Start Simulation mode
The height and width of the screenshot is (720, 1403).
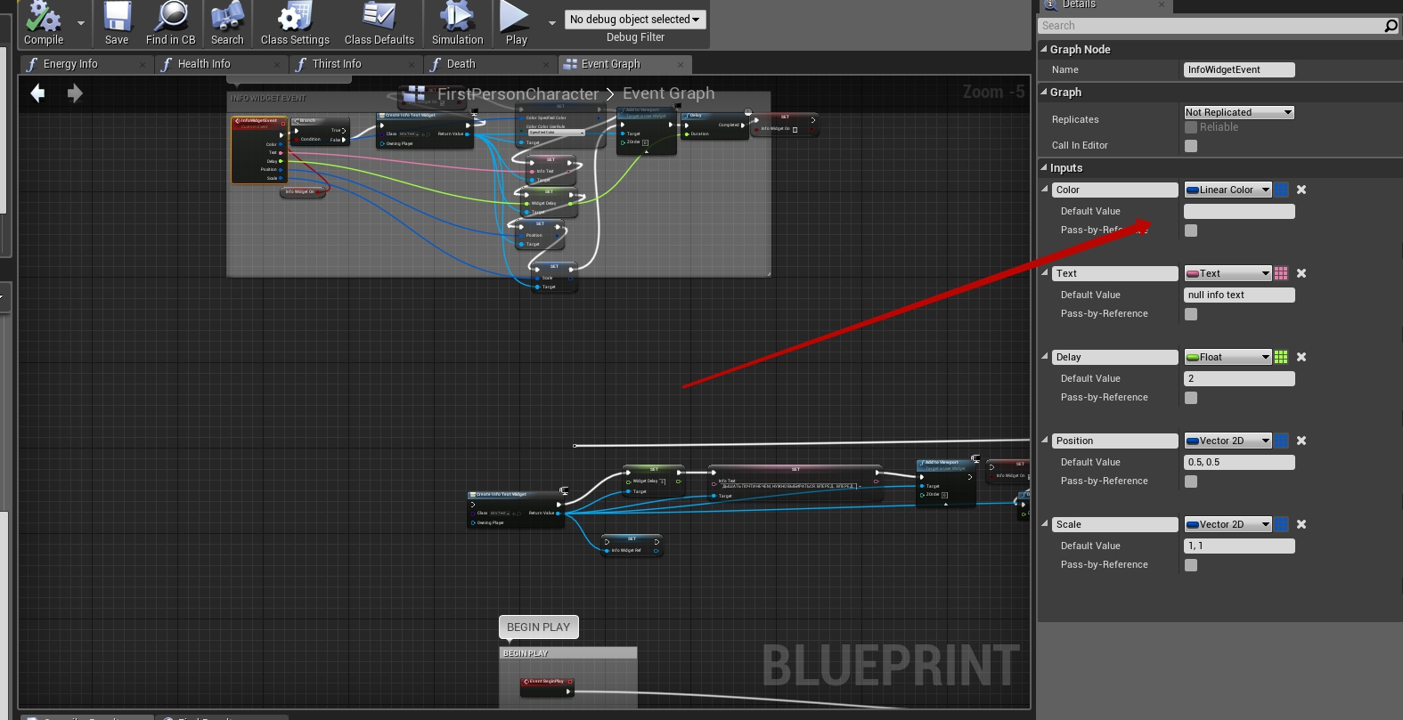click(457, 23)
